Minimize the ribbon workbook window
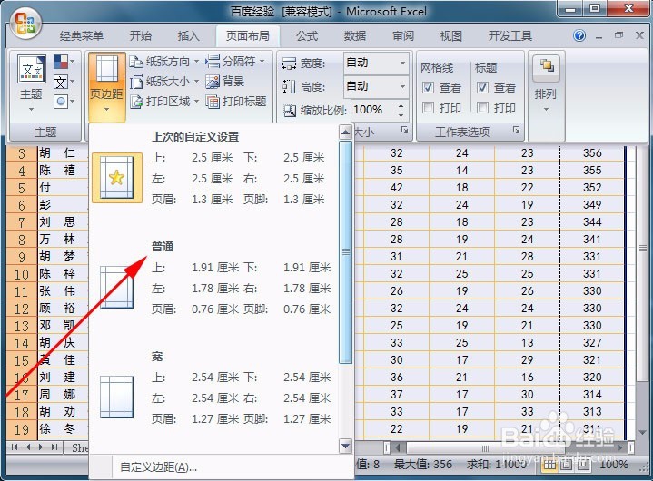Viewport: 653px width, 481px height. coord(599,36)
